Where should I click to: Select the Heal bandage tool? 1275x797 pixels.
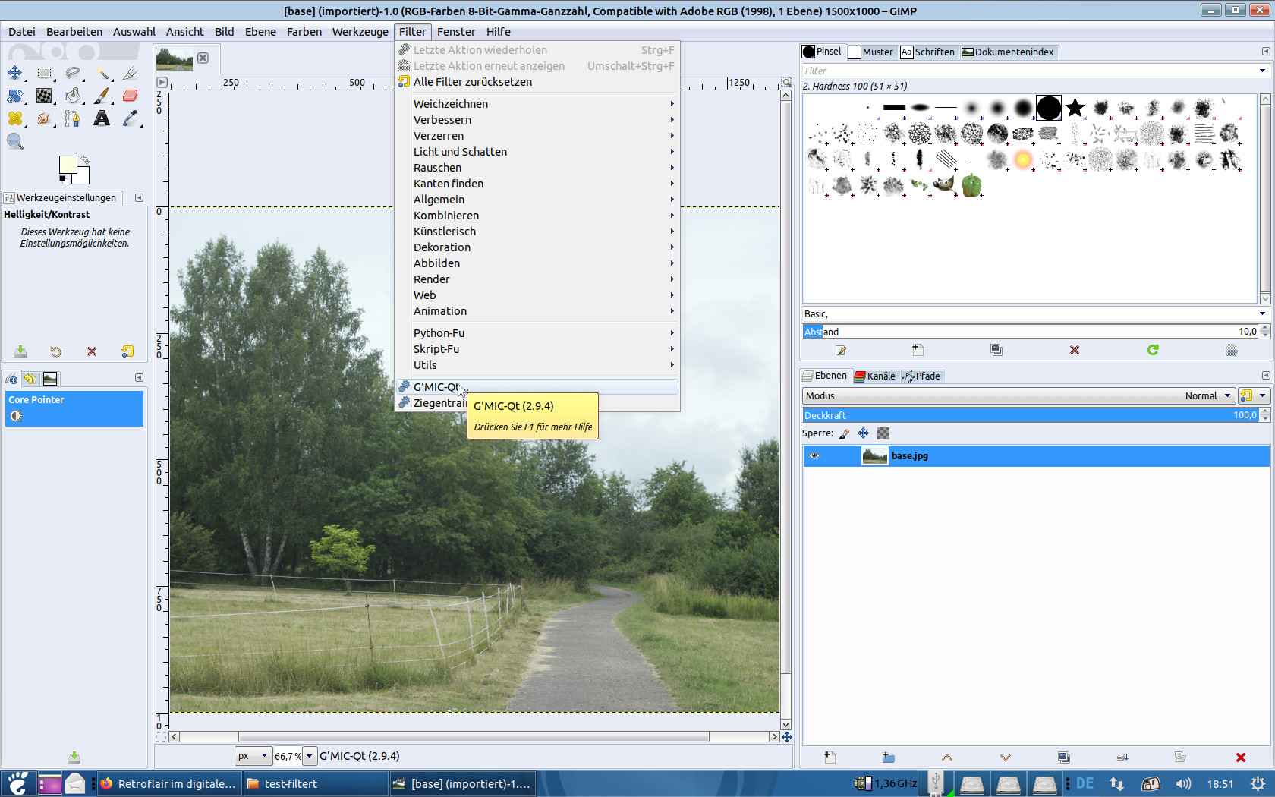pos(15,118)
